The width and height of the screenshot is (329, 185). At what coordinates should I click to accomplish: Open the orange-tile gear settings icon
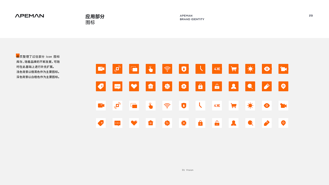point(184,86)
